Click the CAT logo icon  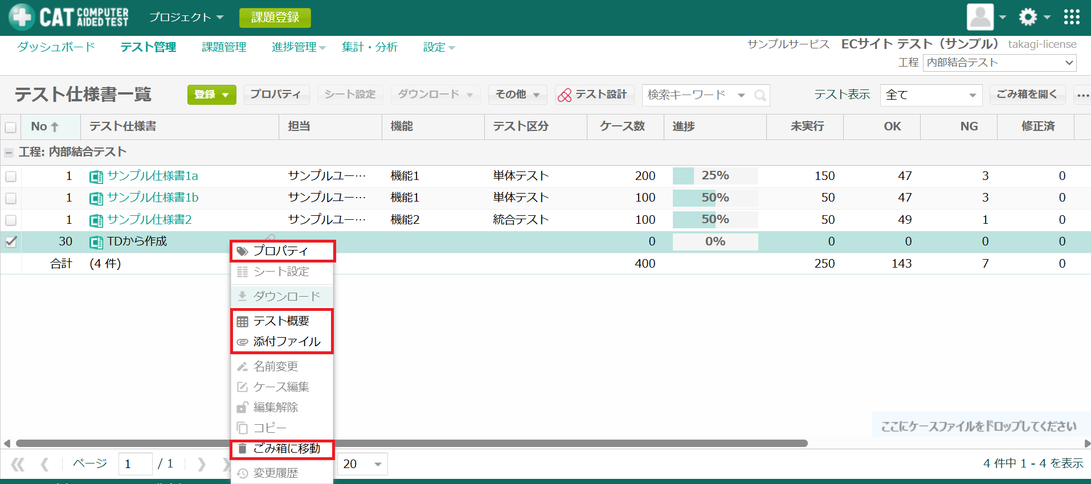pos(22,17)
